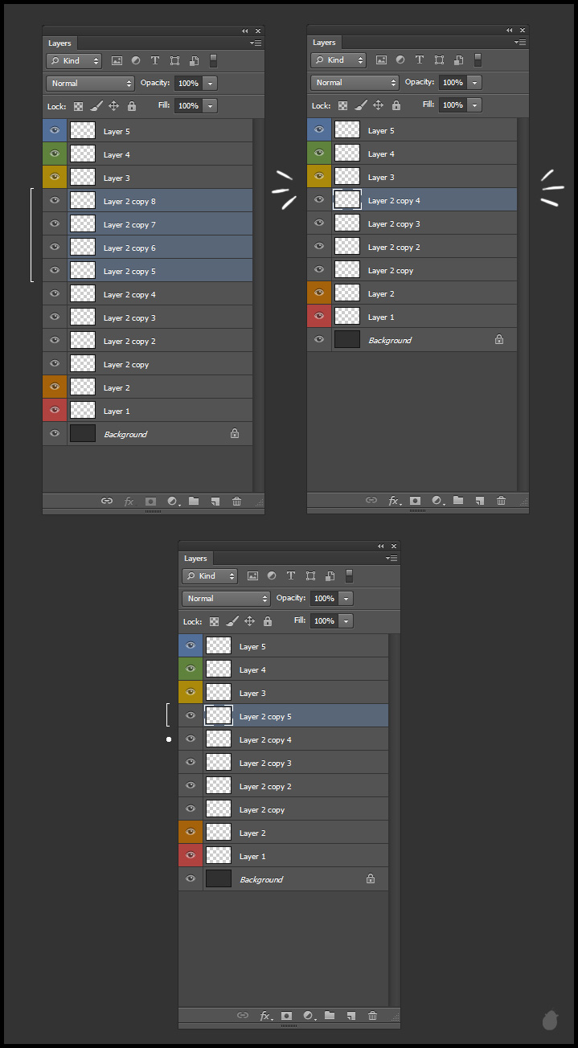
Task: Toggle visibility of Layer 2 copy 7
Action: pos(55,224)
